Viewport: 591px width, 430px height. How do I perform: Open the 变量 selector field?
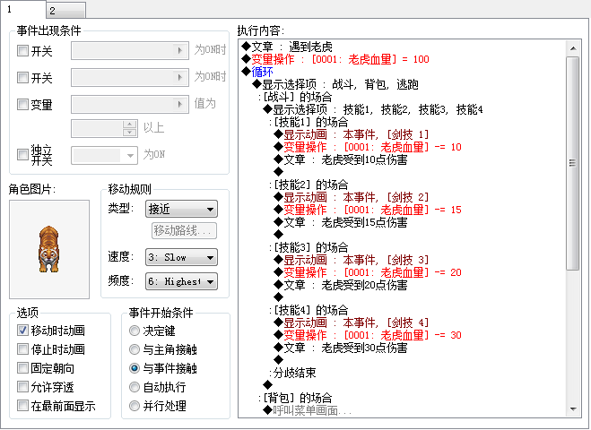coord(130,104)
